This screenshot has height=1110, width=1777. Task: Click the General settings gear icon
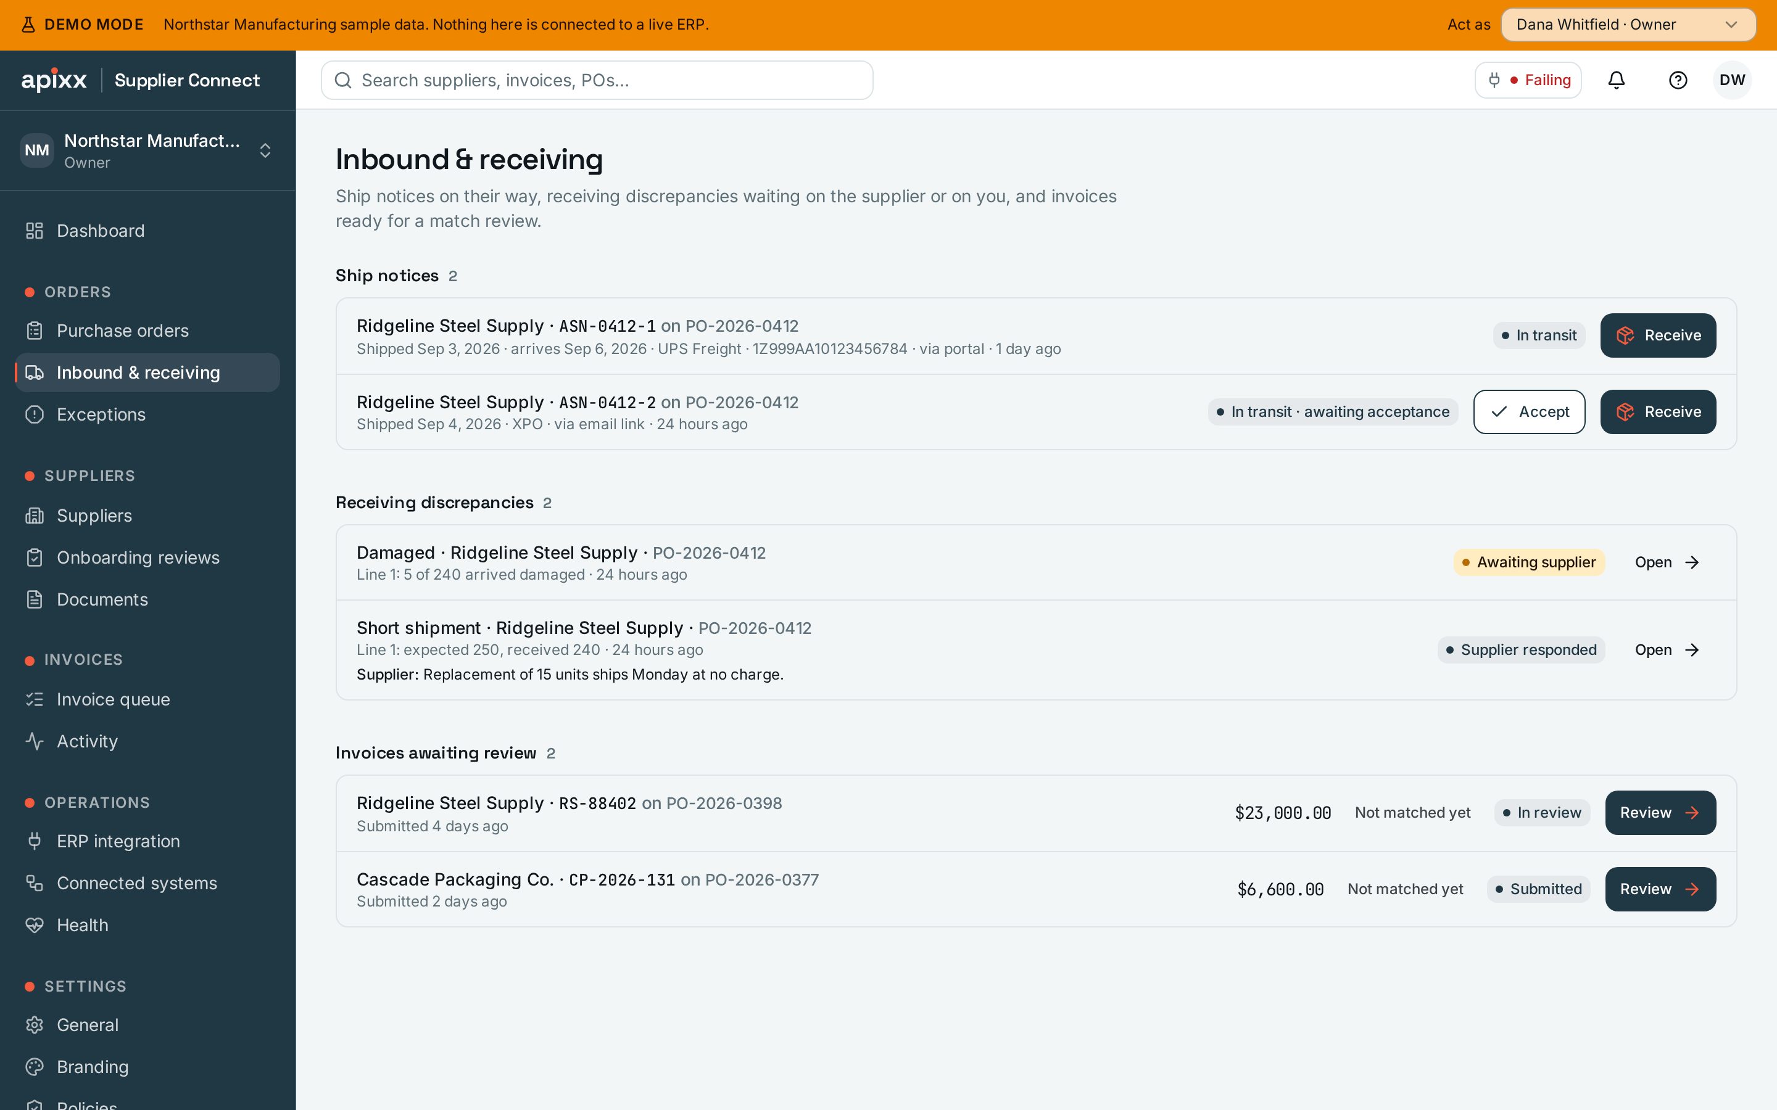click(35, 1024)
